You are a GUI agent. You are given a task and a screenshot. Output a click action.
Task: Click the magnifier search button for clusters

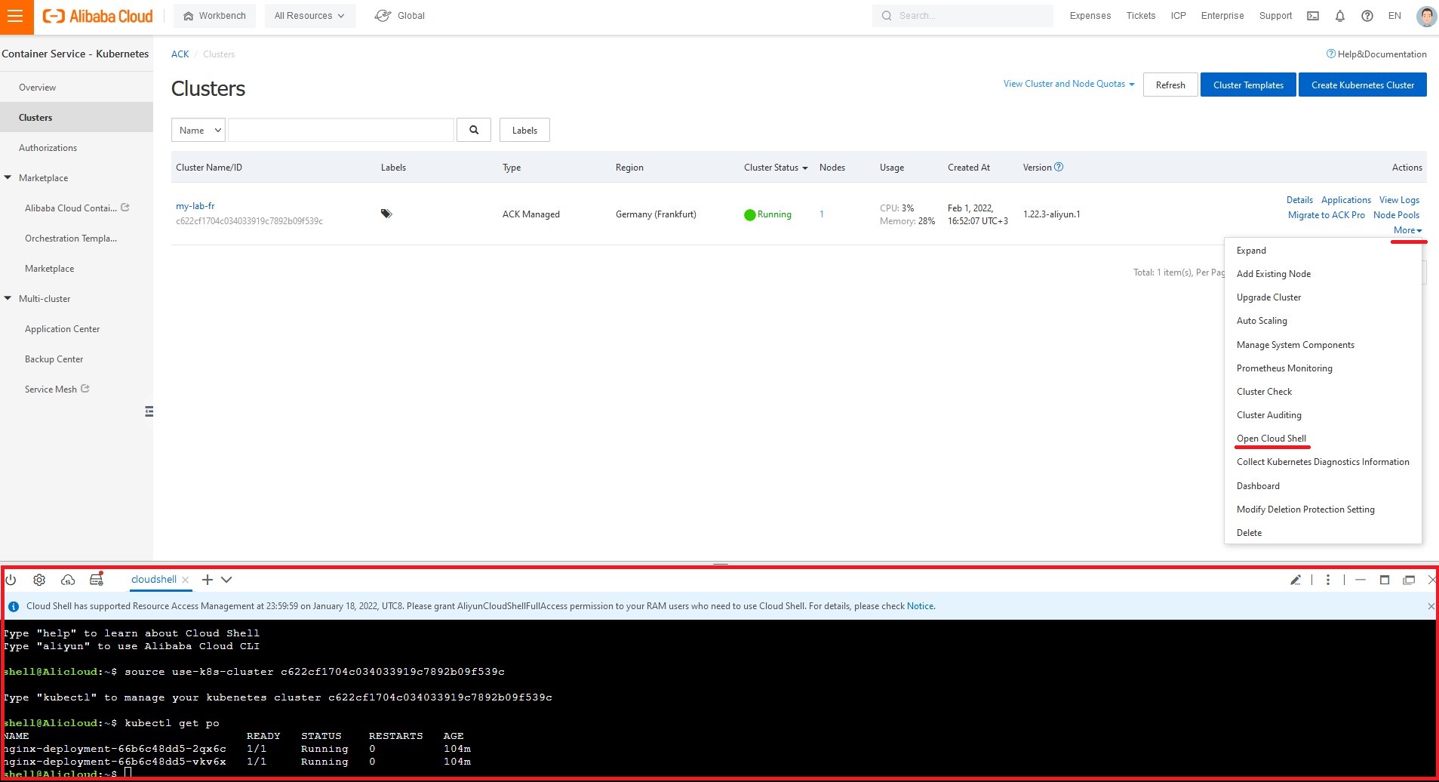pyautogui.click(x=474, y=130)
